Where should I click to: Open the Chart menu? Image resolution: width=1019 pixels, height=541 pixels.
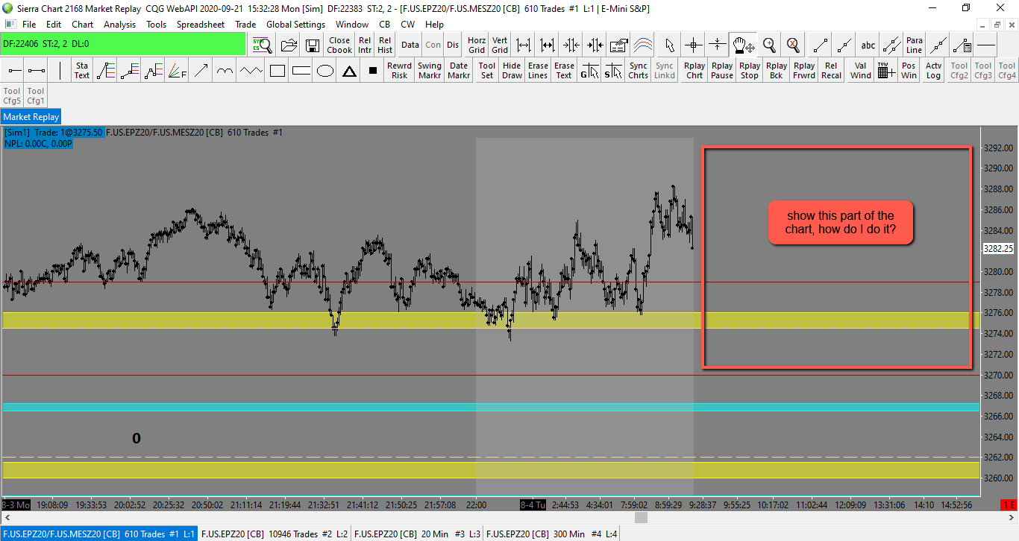(82, 25)
